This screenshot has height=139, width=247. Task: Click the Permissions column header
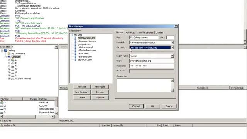pos(213,88)
